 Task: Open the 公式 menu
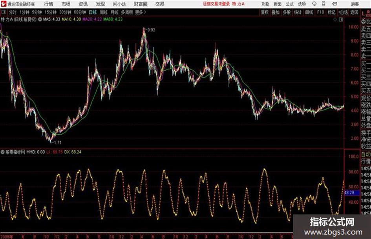290,4
